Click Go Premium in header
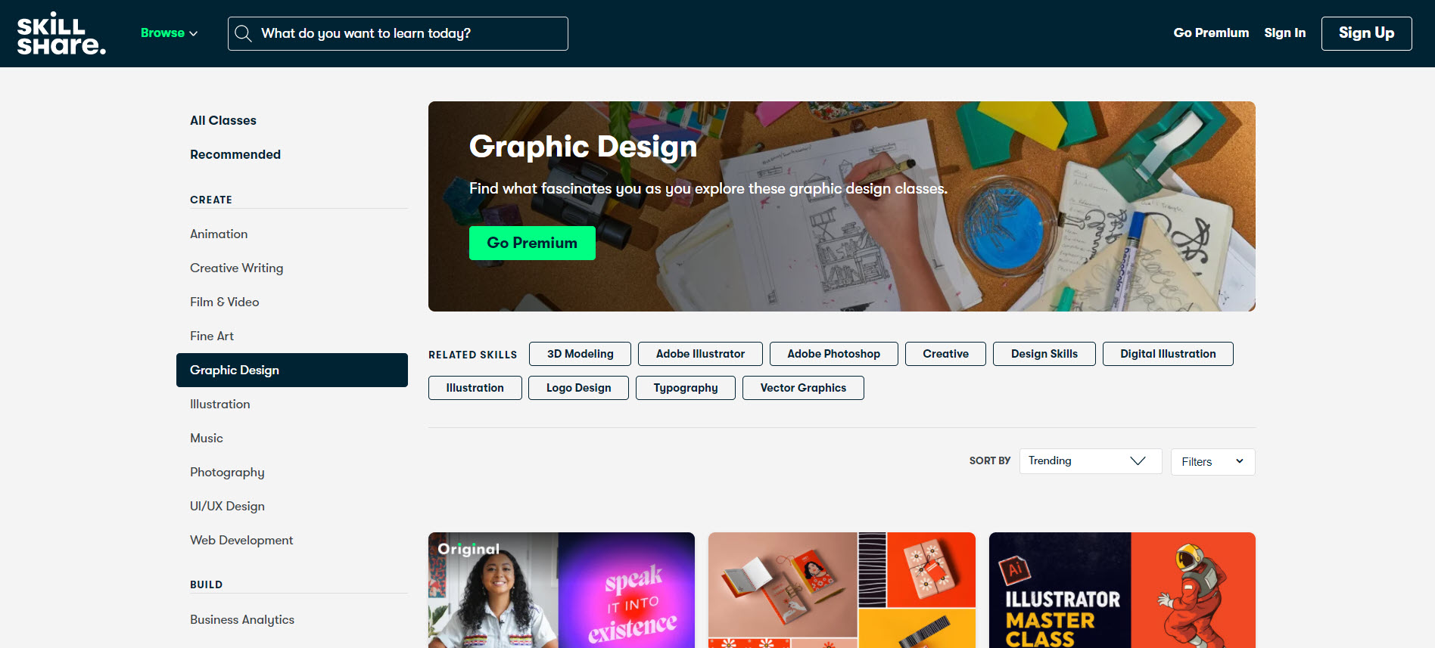 pyautogui.click(x=1211, y=33)
